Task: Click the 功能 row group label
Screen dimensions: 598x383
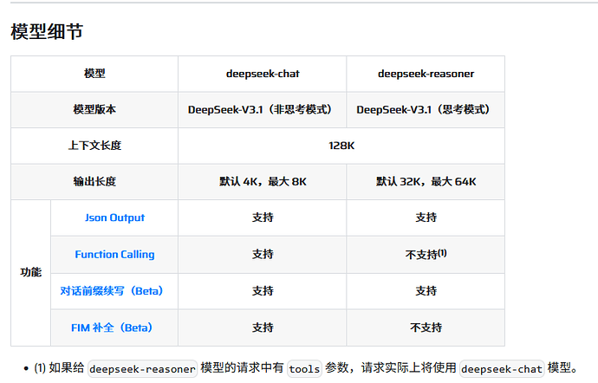Action: point(31,272)
